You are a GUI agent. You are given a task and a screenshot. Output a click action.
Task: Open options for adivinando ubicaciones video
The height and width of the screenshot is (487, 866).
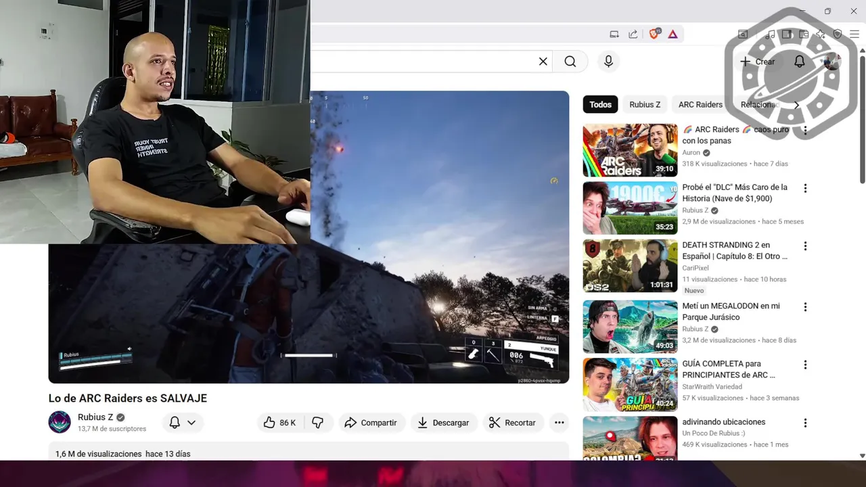coord(805,423)
